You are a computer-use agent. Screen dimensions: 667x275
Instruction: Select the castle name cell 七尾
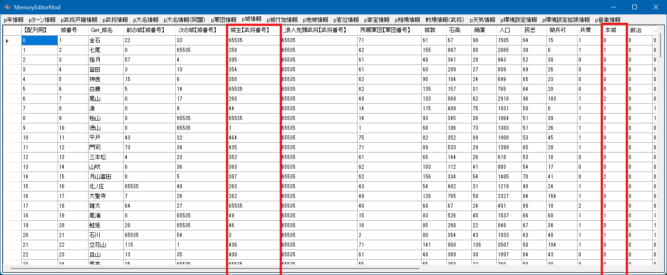point(105,50)
